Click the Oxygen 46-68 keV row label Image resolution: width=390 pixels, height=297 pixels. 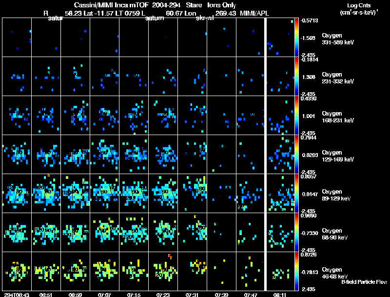[335, 273]
